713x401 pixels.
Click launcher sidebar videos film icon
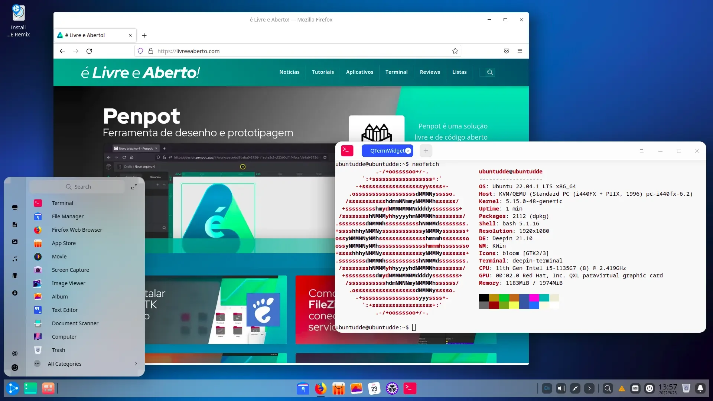15,276
